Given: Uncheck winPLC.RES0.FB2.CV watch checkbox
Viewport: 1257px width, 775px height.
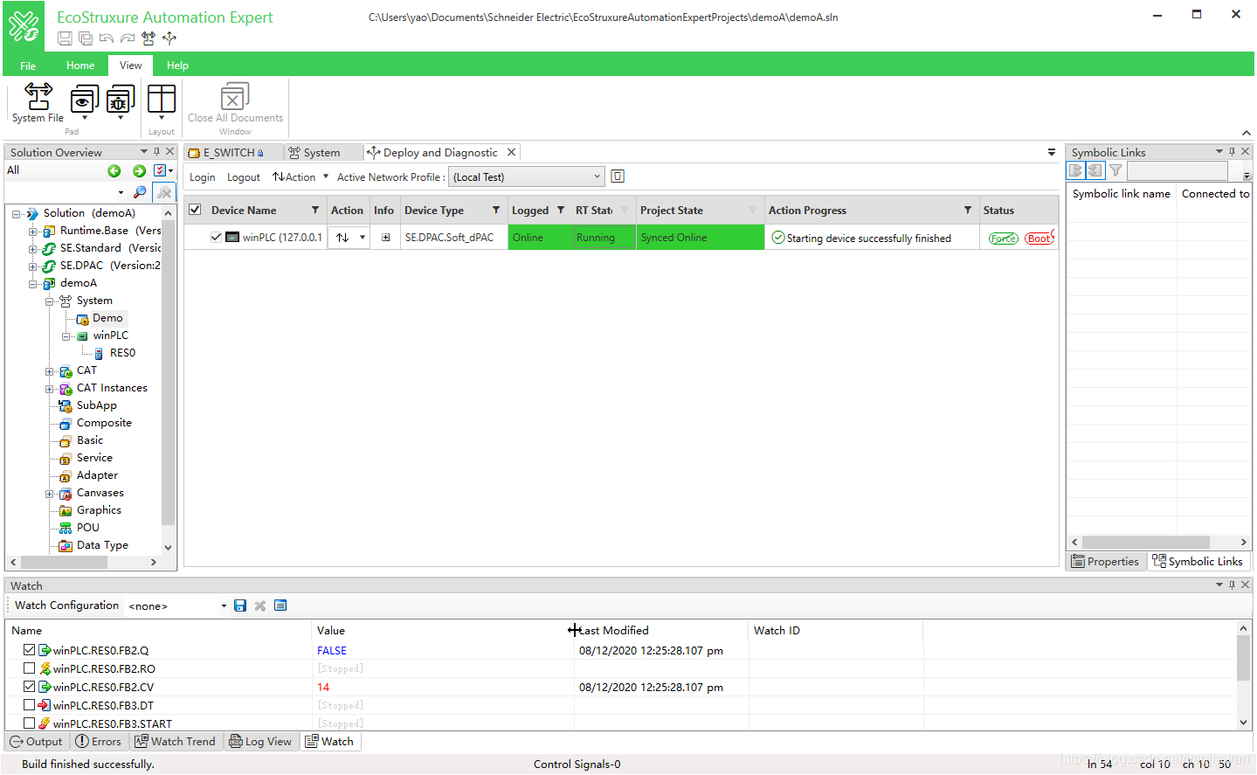Looking at the screenshot, I should tap(30, 687).
